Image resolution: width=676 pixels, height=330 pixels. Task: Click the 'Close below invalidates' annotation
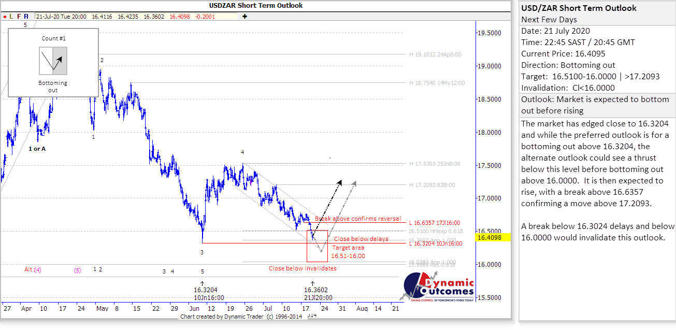pyautogui.click(x=303, y=268)
